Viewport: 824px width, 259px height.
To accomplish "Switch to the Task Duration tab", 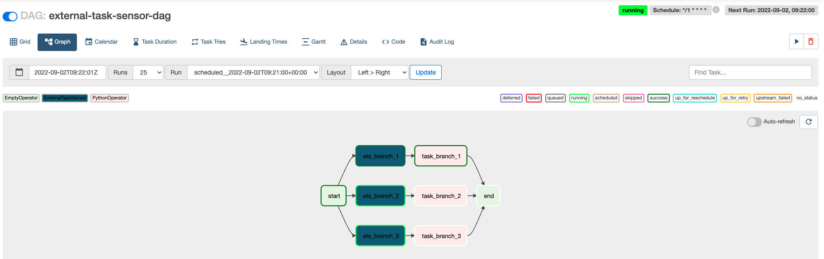I will (x=155, y=42).
